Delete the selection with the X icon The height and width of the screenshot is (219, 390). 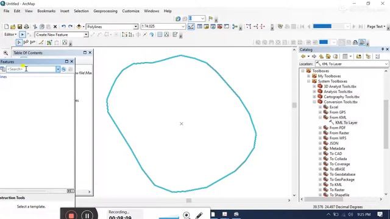55,27
